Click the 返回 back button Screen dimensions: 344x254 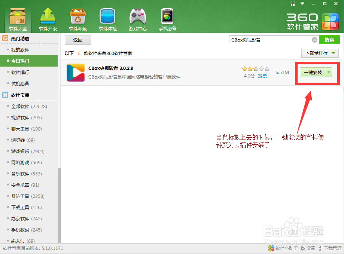tap(77, 40)
